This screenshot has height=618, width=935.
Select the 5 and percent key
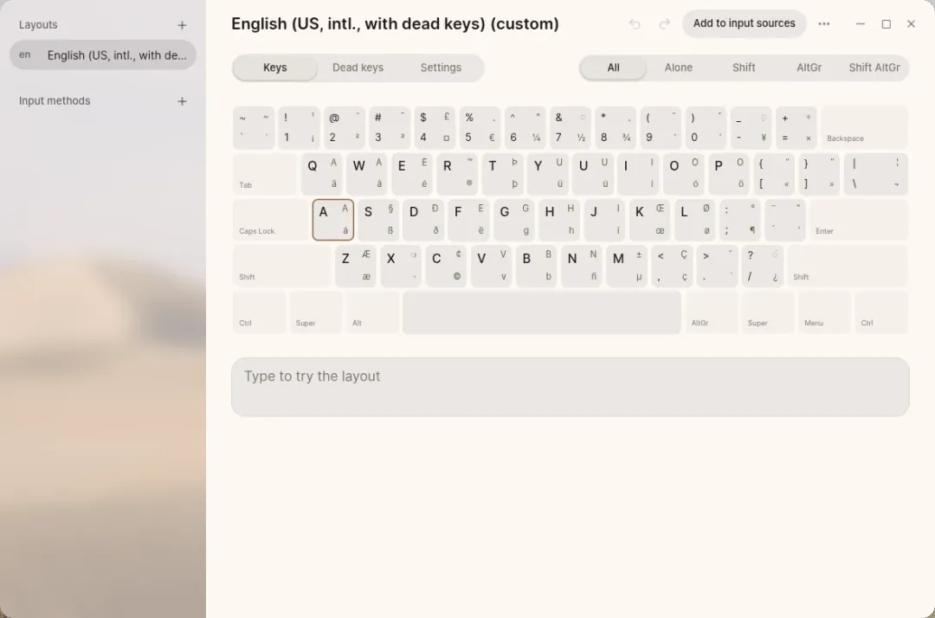pos(480,127)
